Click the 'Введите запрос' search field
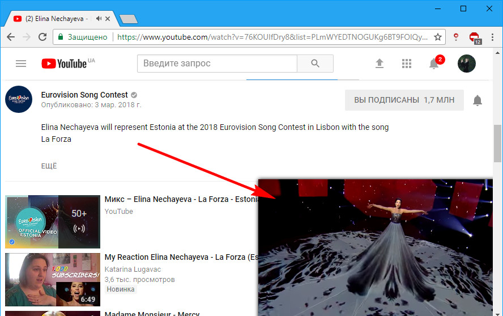Viewport: 503px width, 316px height. (217, 64)
